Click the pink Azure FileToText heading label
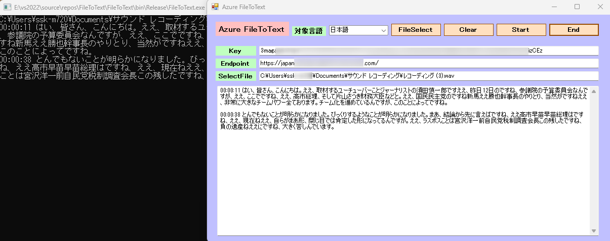This screenshot has width=610, height=241. pos(252,29)
